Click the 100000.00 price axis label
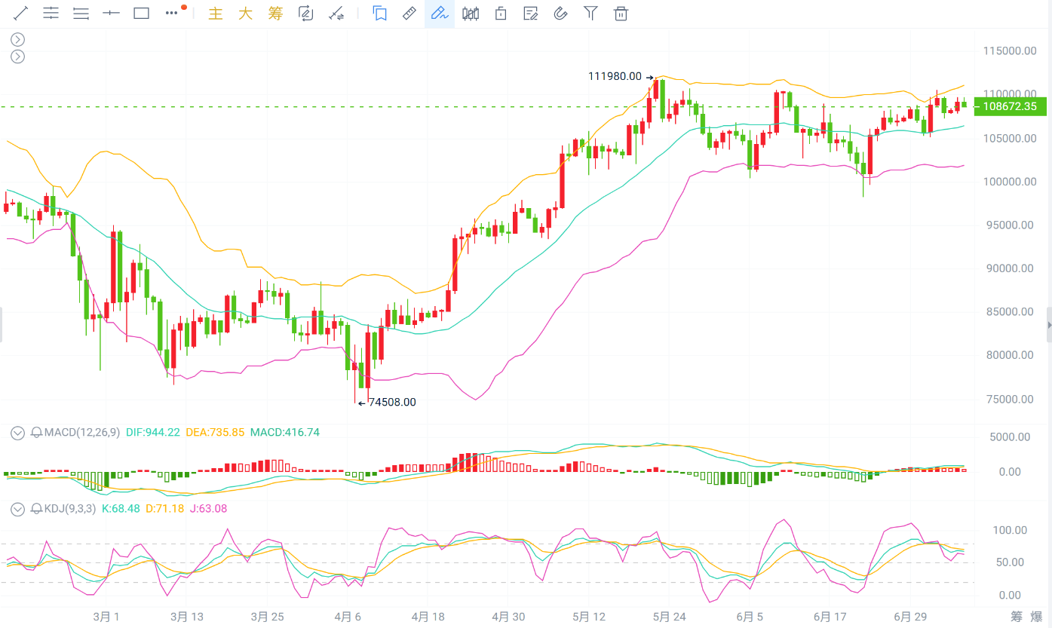The height and width of the screenshot is (628, 1052). point(1008,181)
